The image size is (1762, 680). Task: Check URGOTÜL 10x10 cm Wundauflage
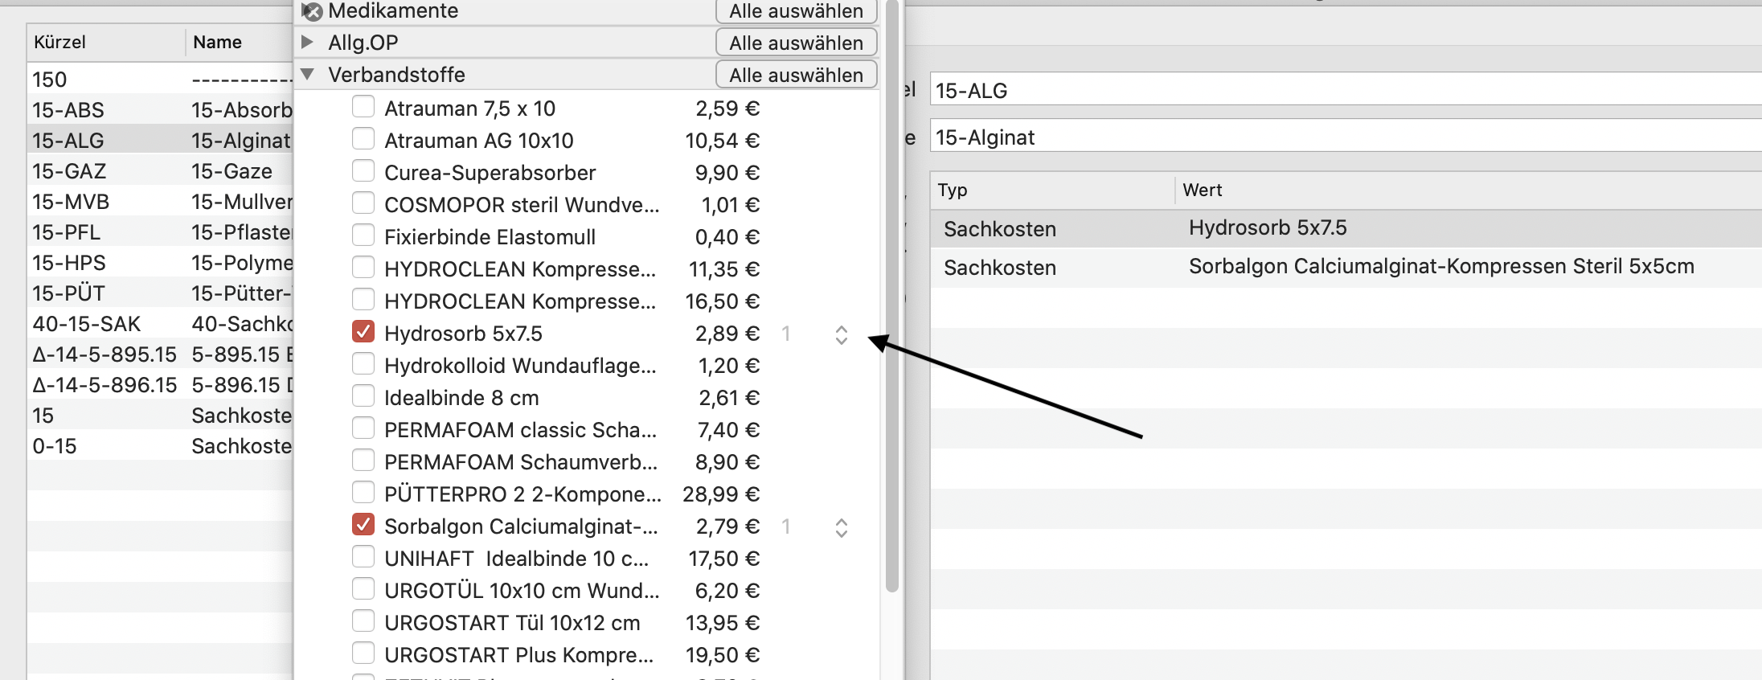(x=363, y=589)
